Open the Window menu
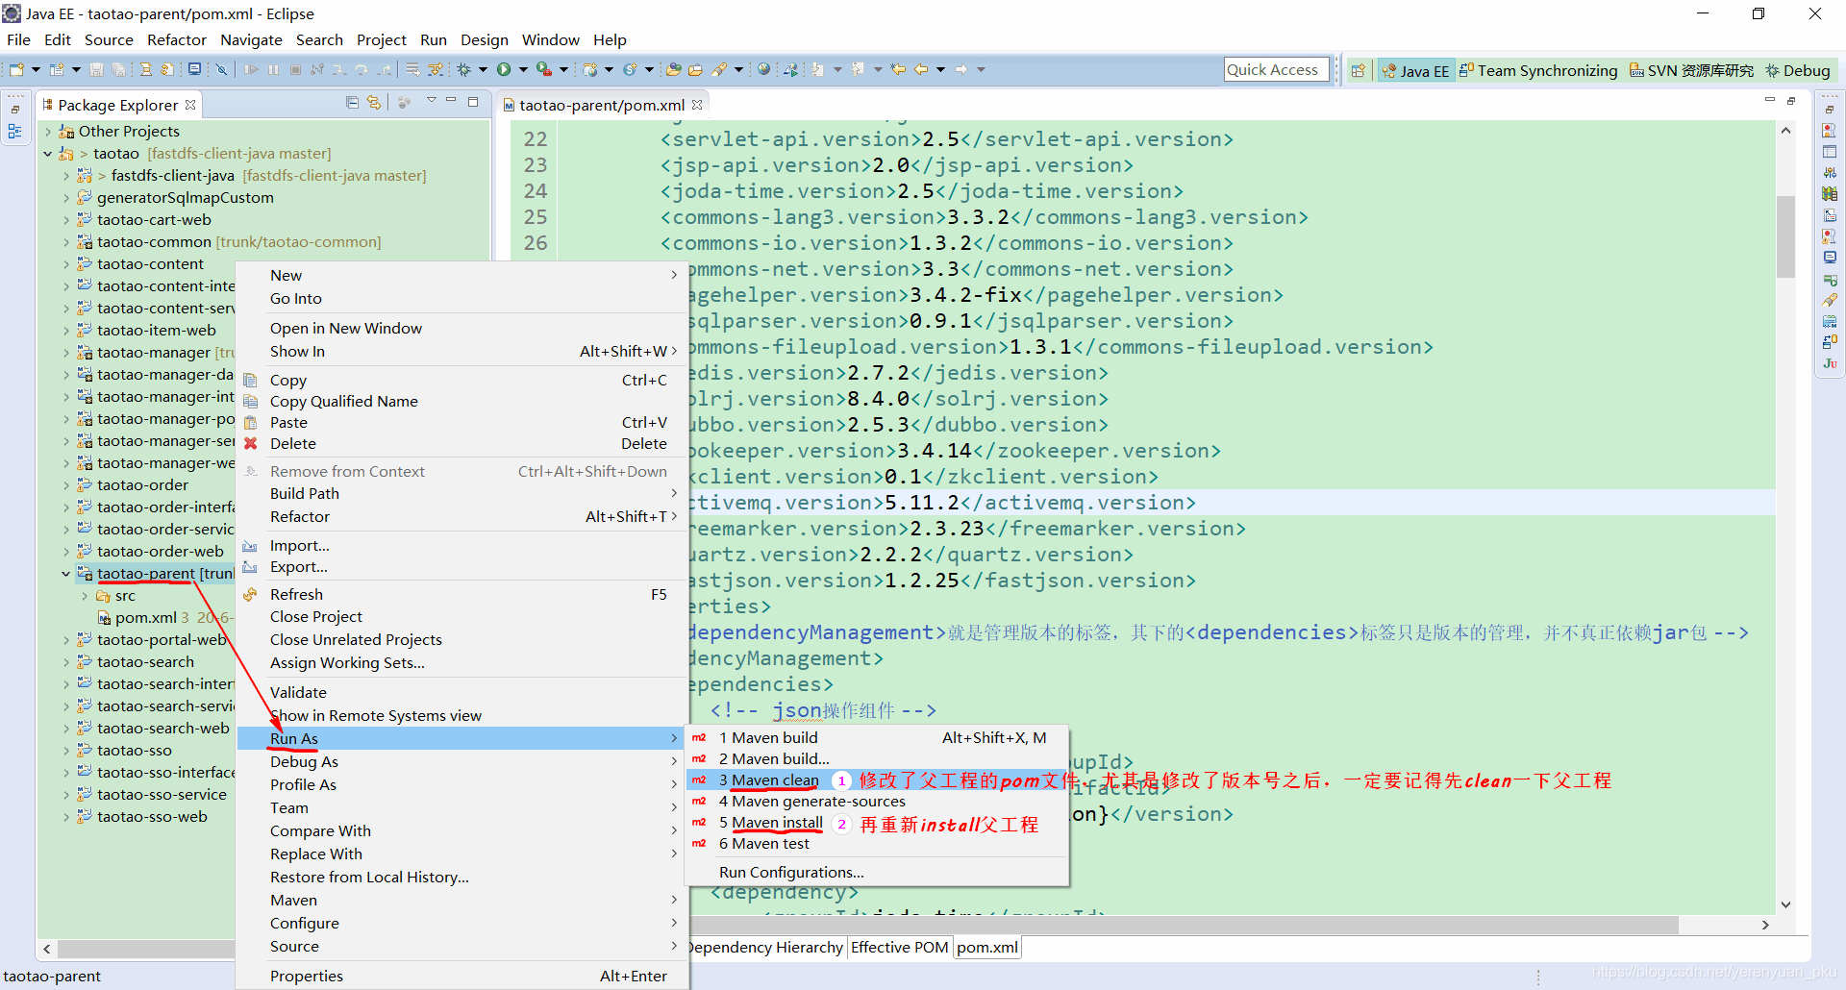Screen dimensions: 1846x990 pyautogui.click(x=550, y=40)
